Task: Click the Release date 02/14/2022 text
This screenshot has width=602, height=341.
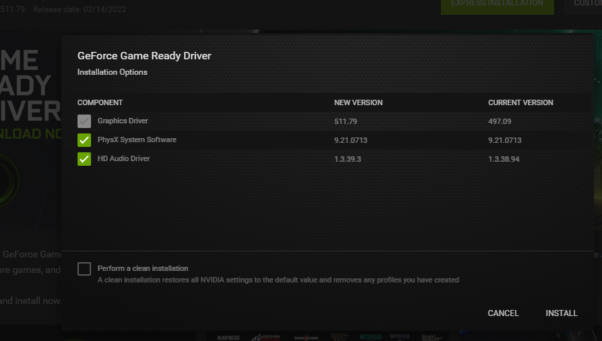Action: (80, 9)
